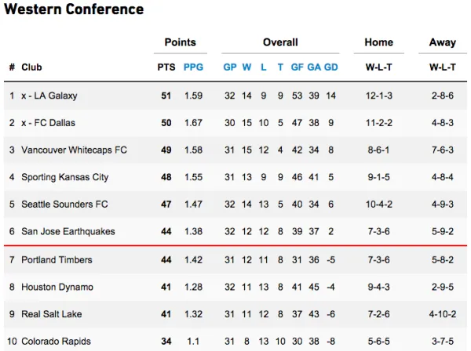Select Vancouver Whitecaps FC in standings
Viewport: 471px width, 351px height.
[x=74, y=150]
